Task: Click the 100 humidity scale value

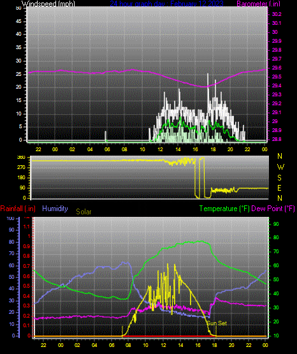Action: pos(11,218)
